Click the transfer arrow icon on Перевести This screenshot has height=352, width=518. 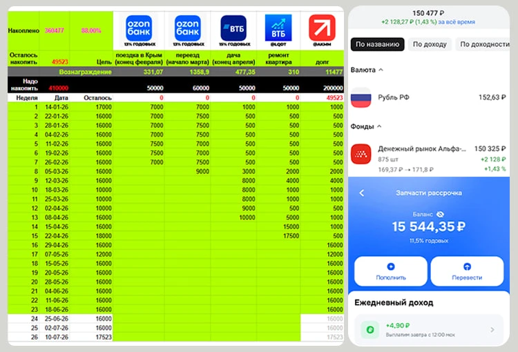[467, 266]
